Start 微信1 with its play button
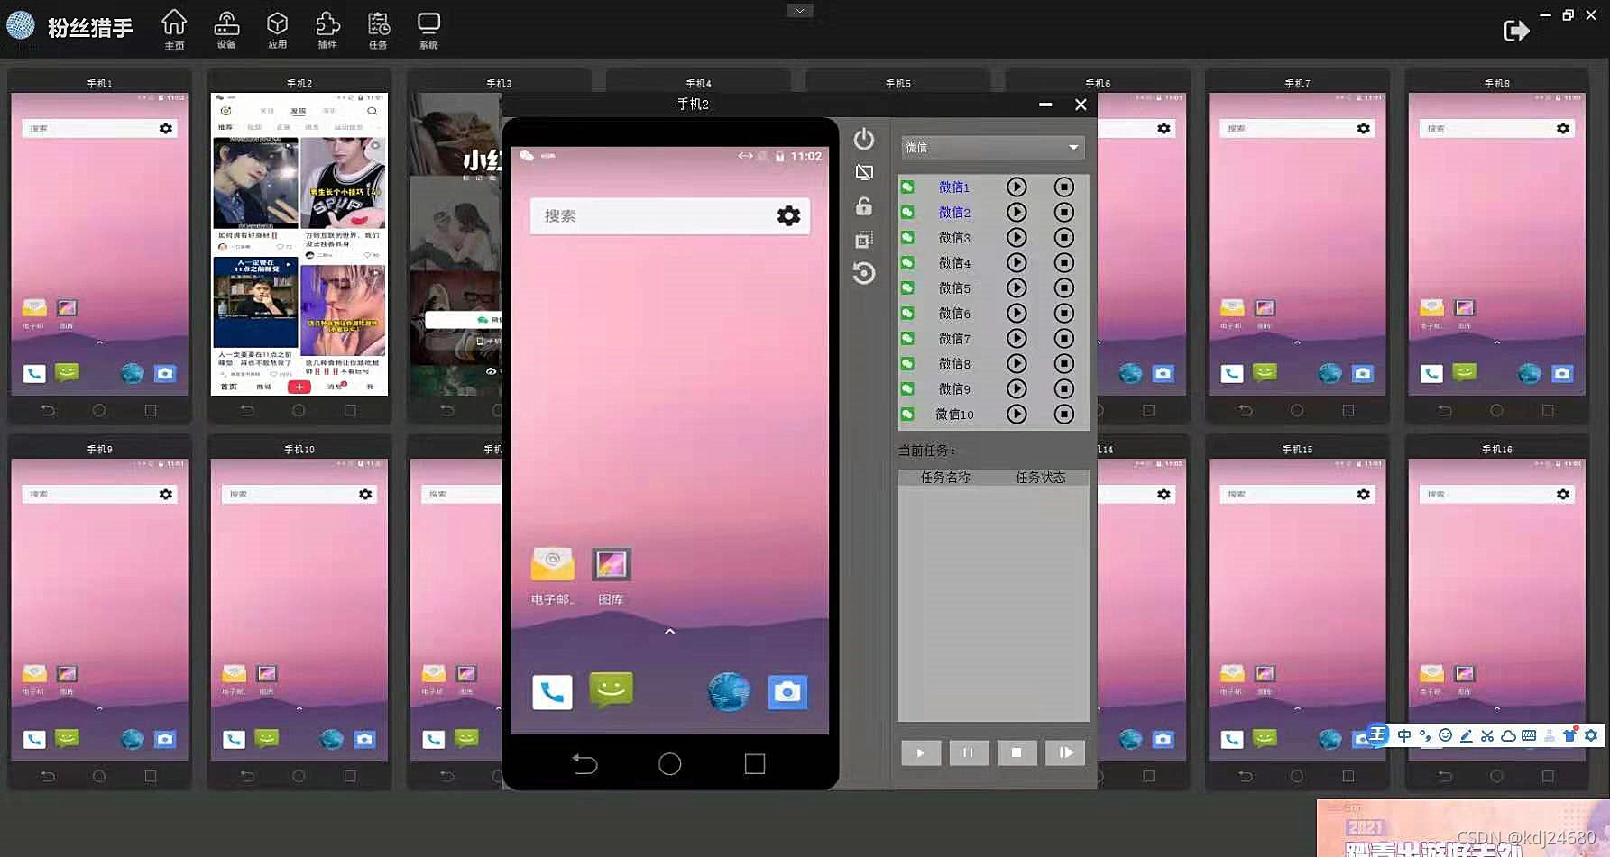The height and width of the screenshot is (857, 1610). tap(1017, 187)
